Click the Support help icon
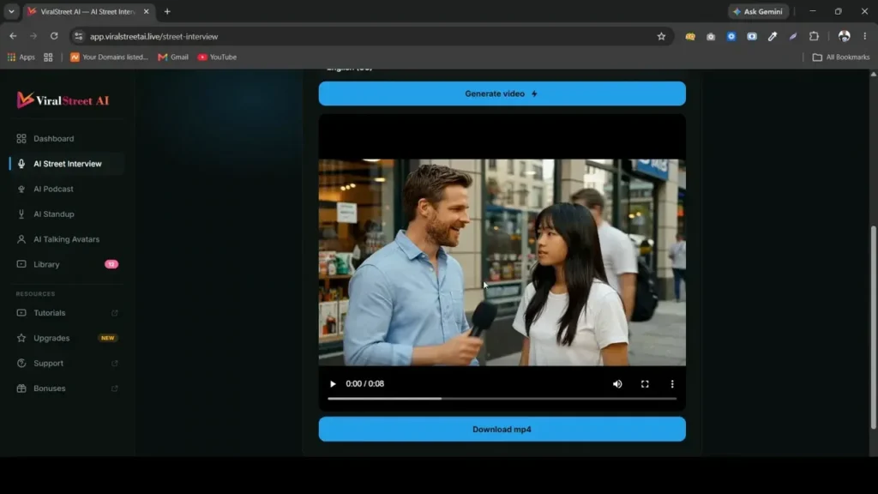The width and height of the screenshot is (878, 494). tap(21, 363)
